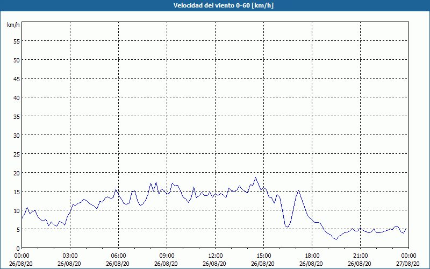Click the y-axis value 45
Viewport: 430px width, 269px height.
pyautogui.click(x=17, y=79)
